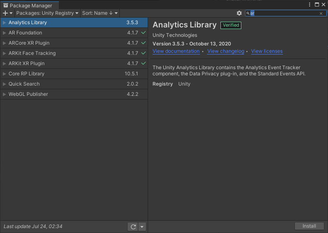Expand the ARCore XR Plugin arrow
328x233 pixels.
[4, 43]
